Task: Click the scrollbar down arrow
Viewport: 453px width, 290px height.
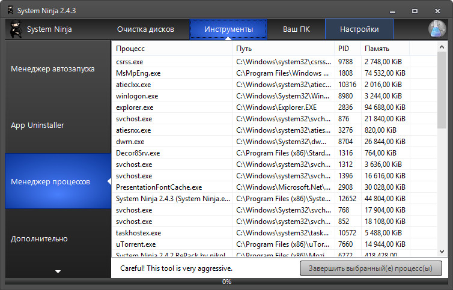Action: click(x=442, y=252)
